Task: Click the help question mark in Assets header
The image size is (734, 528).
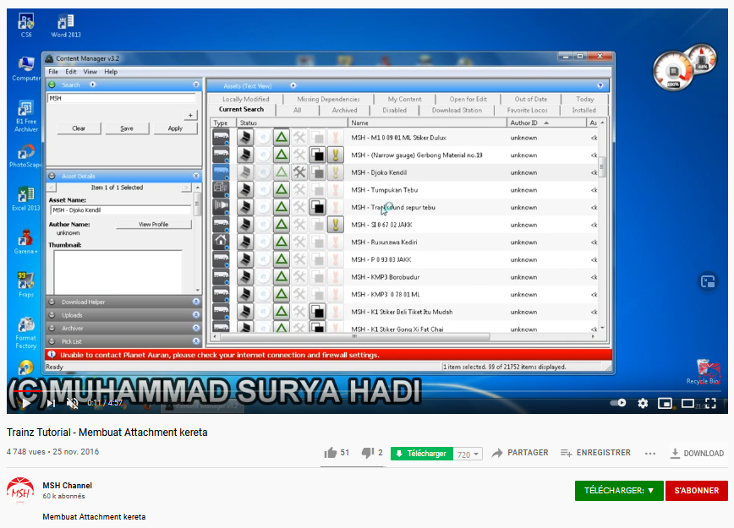Action: 600,85
